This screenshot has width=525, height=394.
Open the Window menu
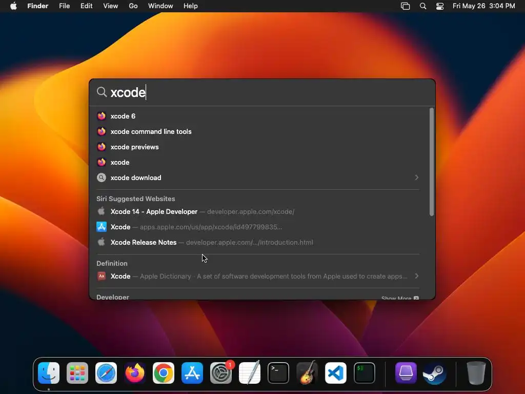coord(160,6)
